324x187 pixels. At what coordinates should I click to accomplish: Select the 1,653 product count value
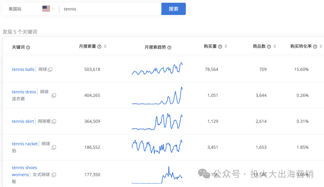(x=261, y=147)
